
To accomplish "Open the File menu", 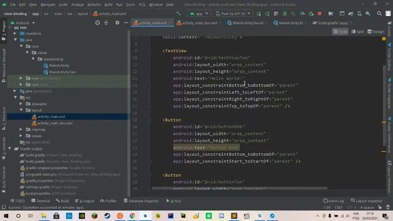I will click(12, 4).
